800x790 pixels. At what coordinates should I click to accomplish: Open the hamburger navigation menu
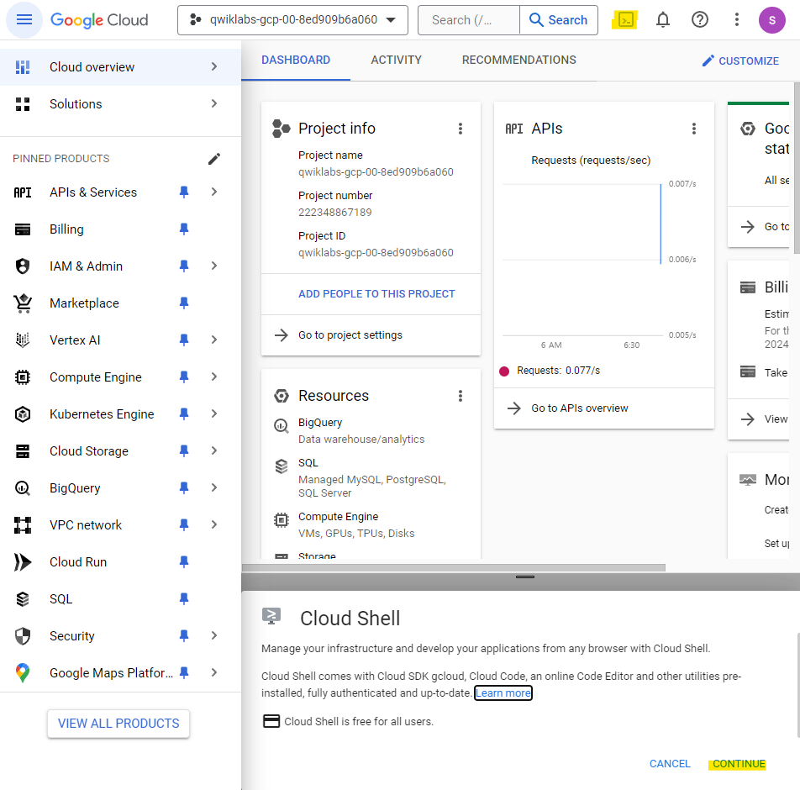[24, 20]
